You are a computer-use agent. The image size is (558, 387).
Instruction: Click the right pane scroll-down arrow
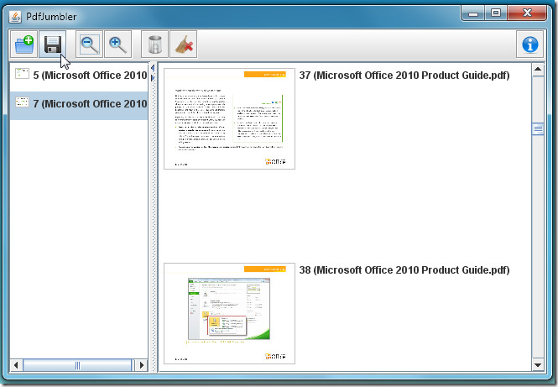(538, 365)
